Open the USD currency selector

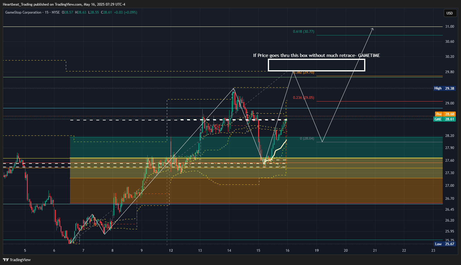click(x=449, y=13)
